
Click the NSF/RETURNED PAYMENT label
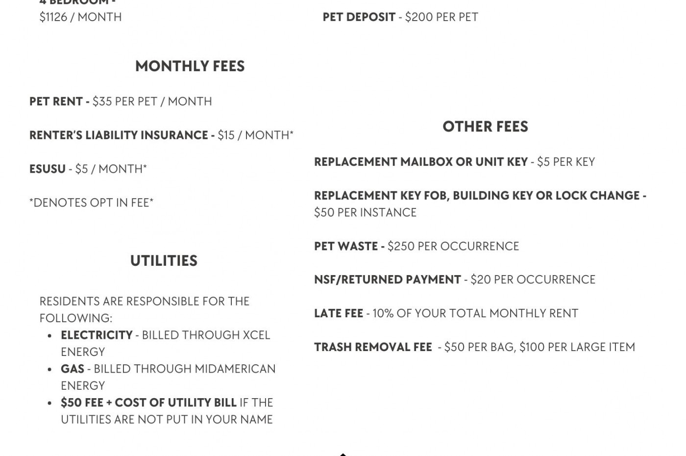[x=388, y=280]
